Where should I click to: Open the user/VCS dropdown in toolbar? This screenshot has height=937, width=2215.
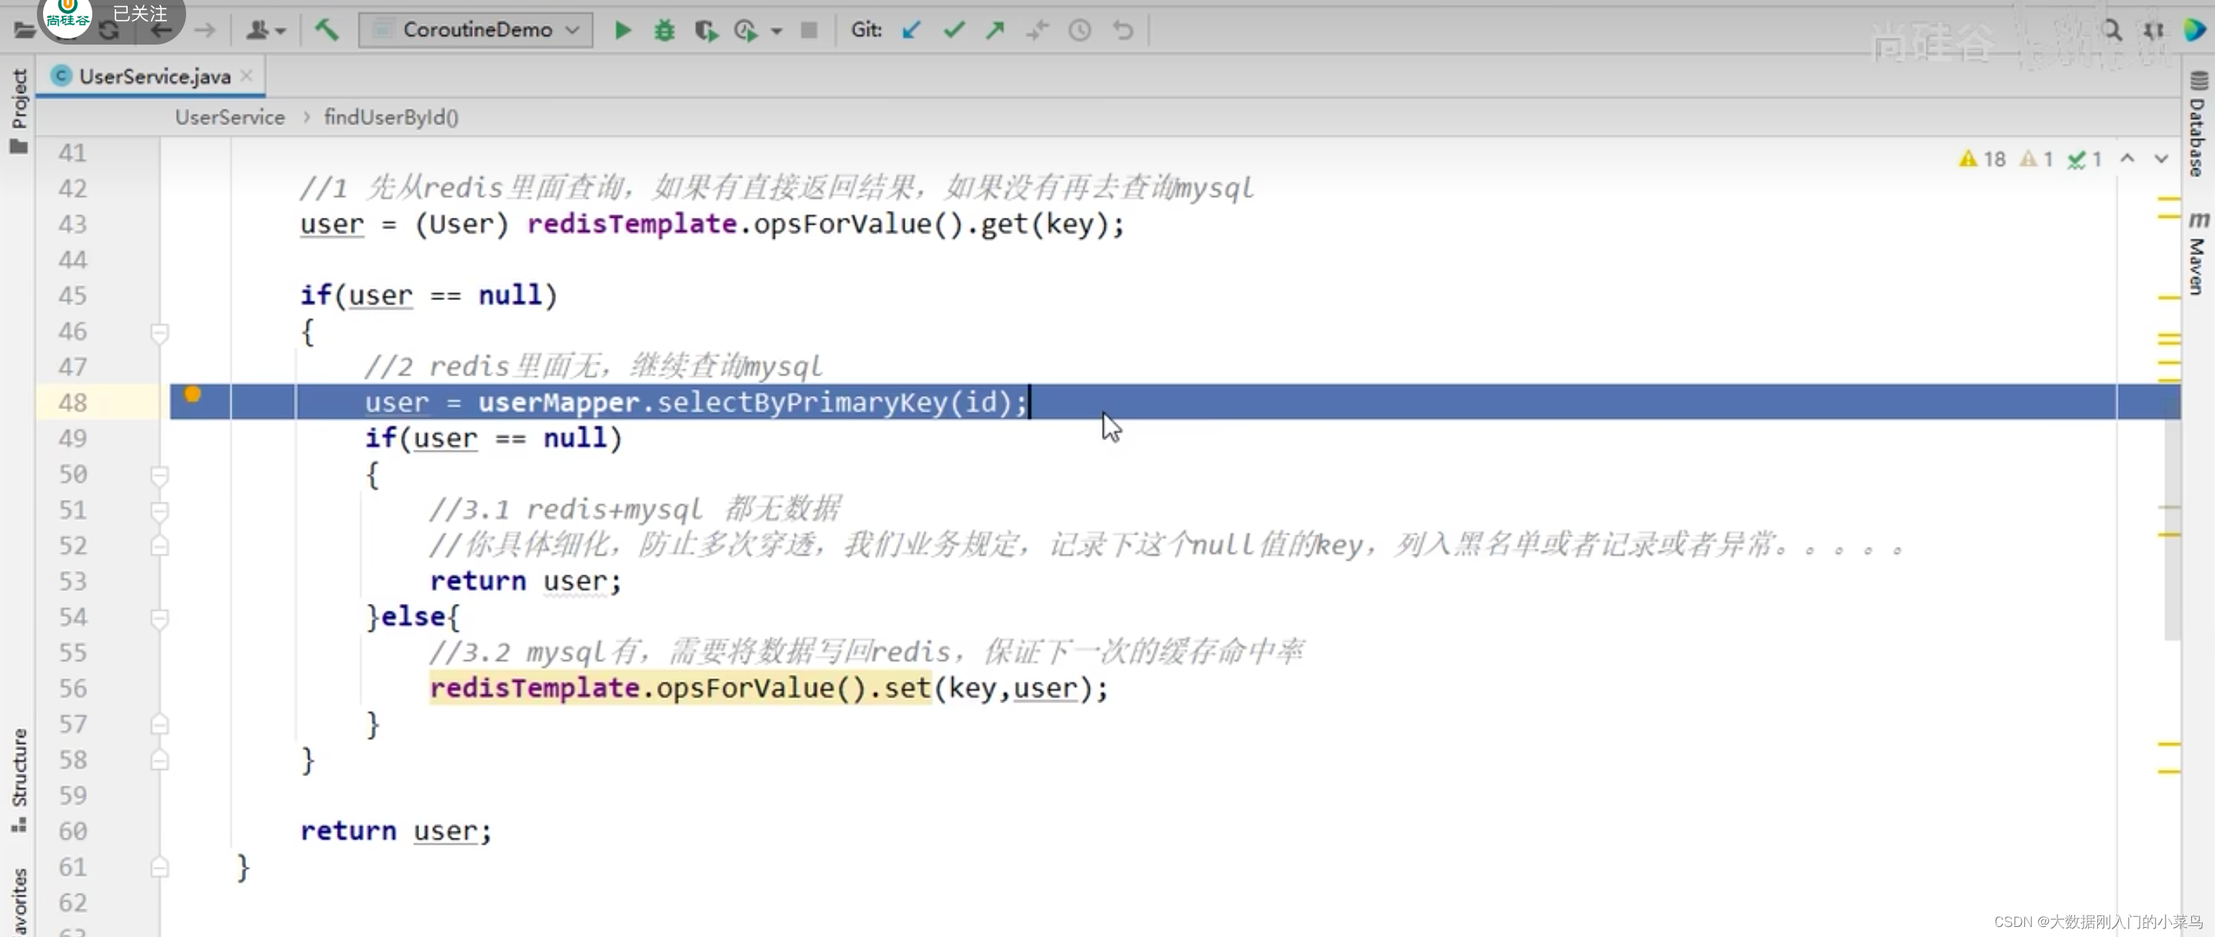coord(265,31)
